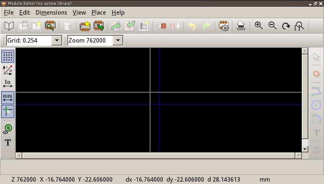Restore the Module Editor window
This screenshot has width=324, height=184.
tap(315, 4)
